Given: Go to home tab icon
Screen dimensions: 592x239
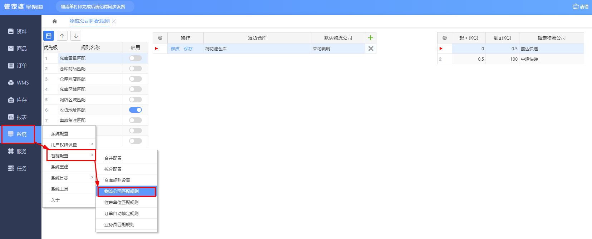Looking at the screenshot, I should [55, 21].
